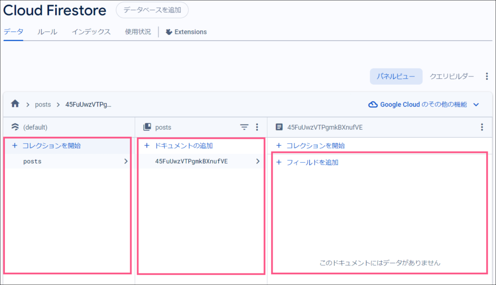
Task: Click the データベースを追加 button
Action: 152,10
